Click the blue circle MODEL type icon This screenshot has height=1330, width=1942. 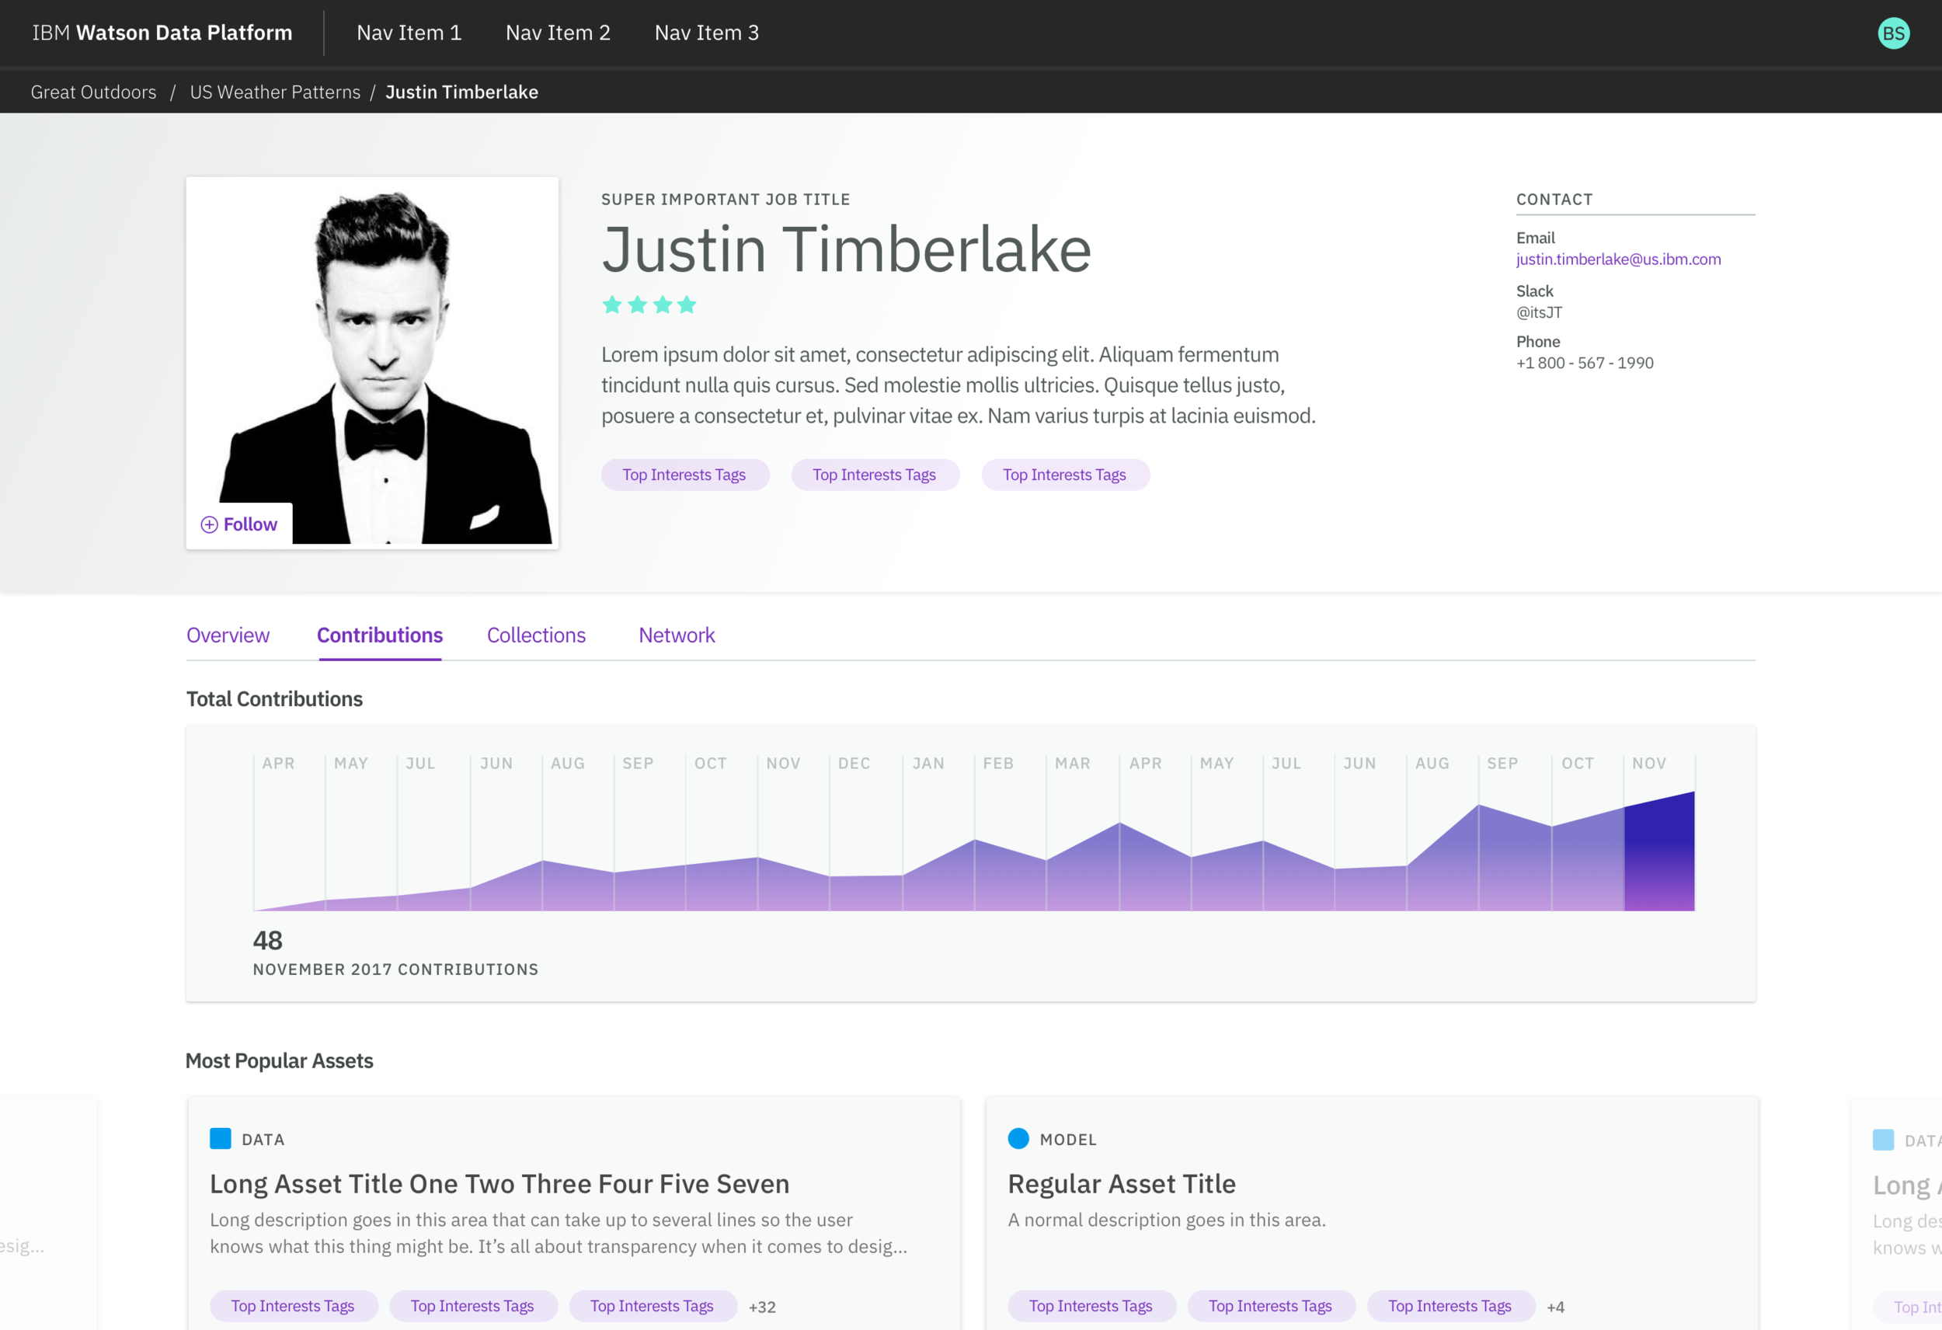(x=1018, y=1139)
